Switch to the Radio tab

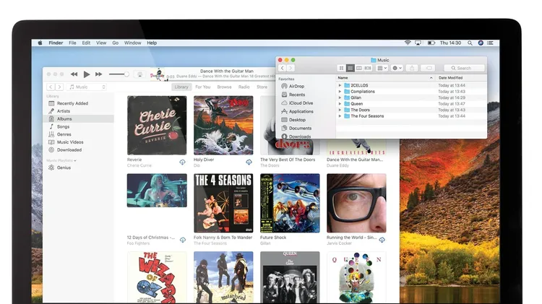[x=244, y=87]
